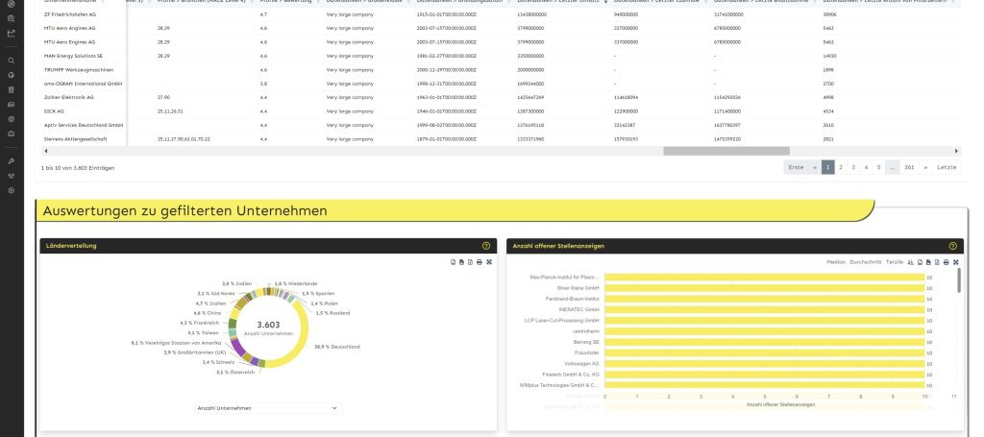Click the bar chart vertical scrollbar thumb
This screenshot has width=984, height=437.
959,280
